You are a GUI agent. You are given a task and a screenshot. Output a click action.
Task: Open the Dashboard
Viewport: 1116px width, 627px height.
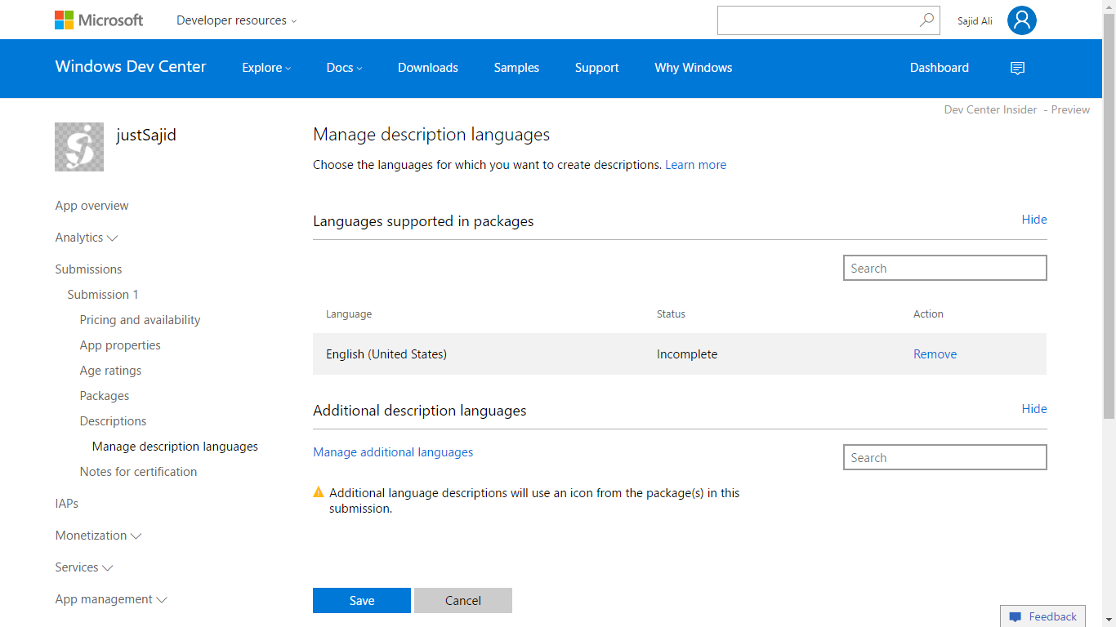click(940, 68)
